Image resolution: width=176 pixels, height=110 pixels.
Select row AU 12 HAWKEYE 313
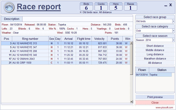[65, 43]
